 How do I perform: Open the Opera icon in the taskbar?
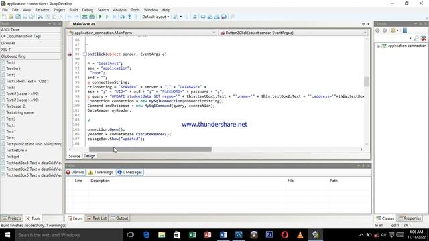(285, 235)
